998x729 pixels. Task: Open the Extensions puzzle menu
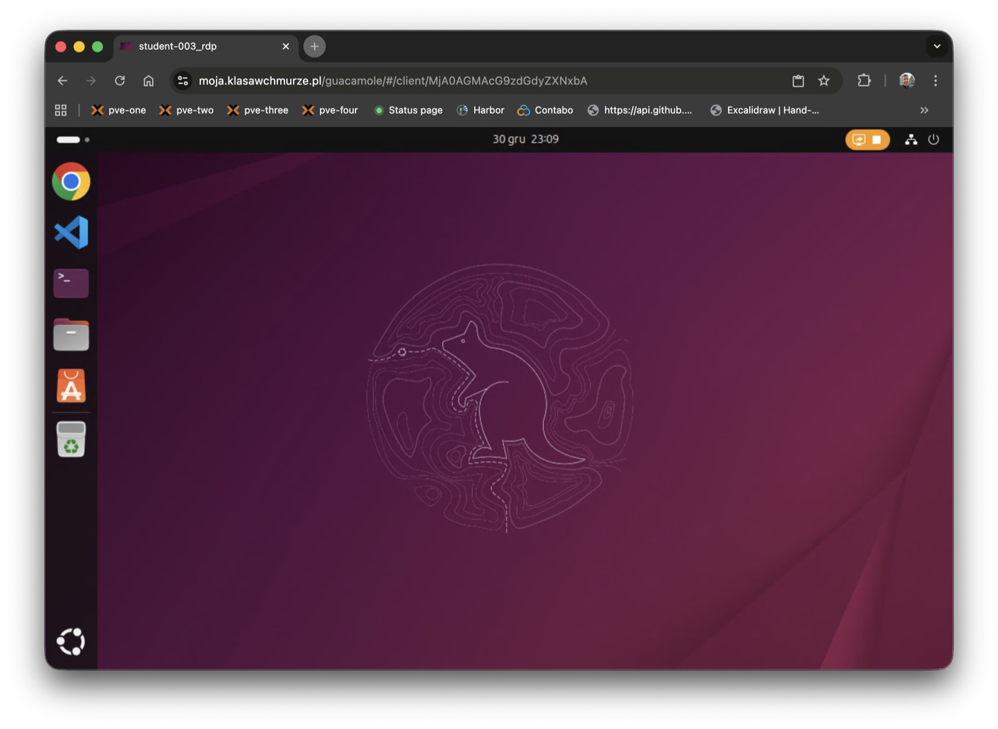864,81
